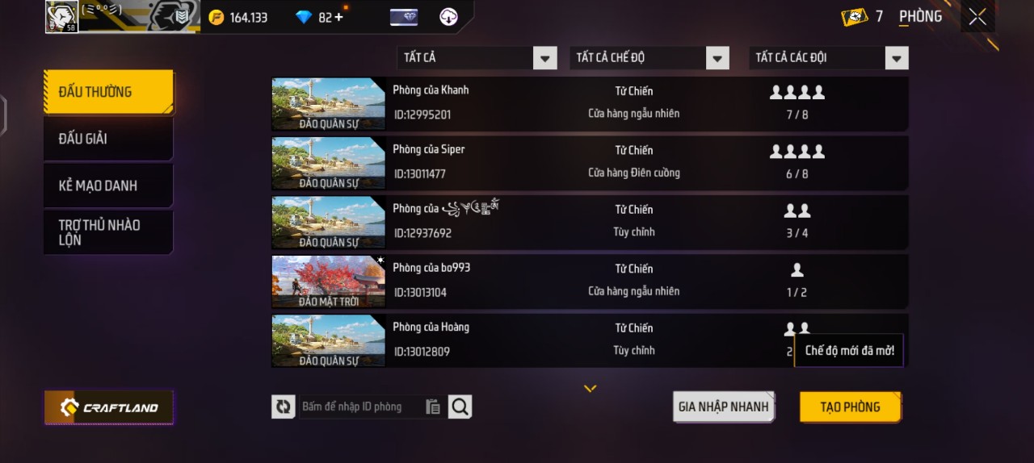
Task: Select Phòng của bo993 room thumbnail
Action: pyautogui.click(x=329, y=282)
